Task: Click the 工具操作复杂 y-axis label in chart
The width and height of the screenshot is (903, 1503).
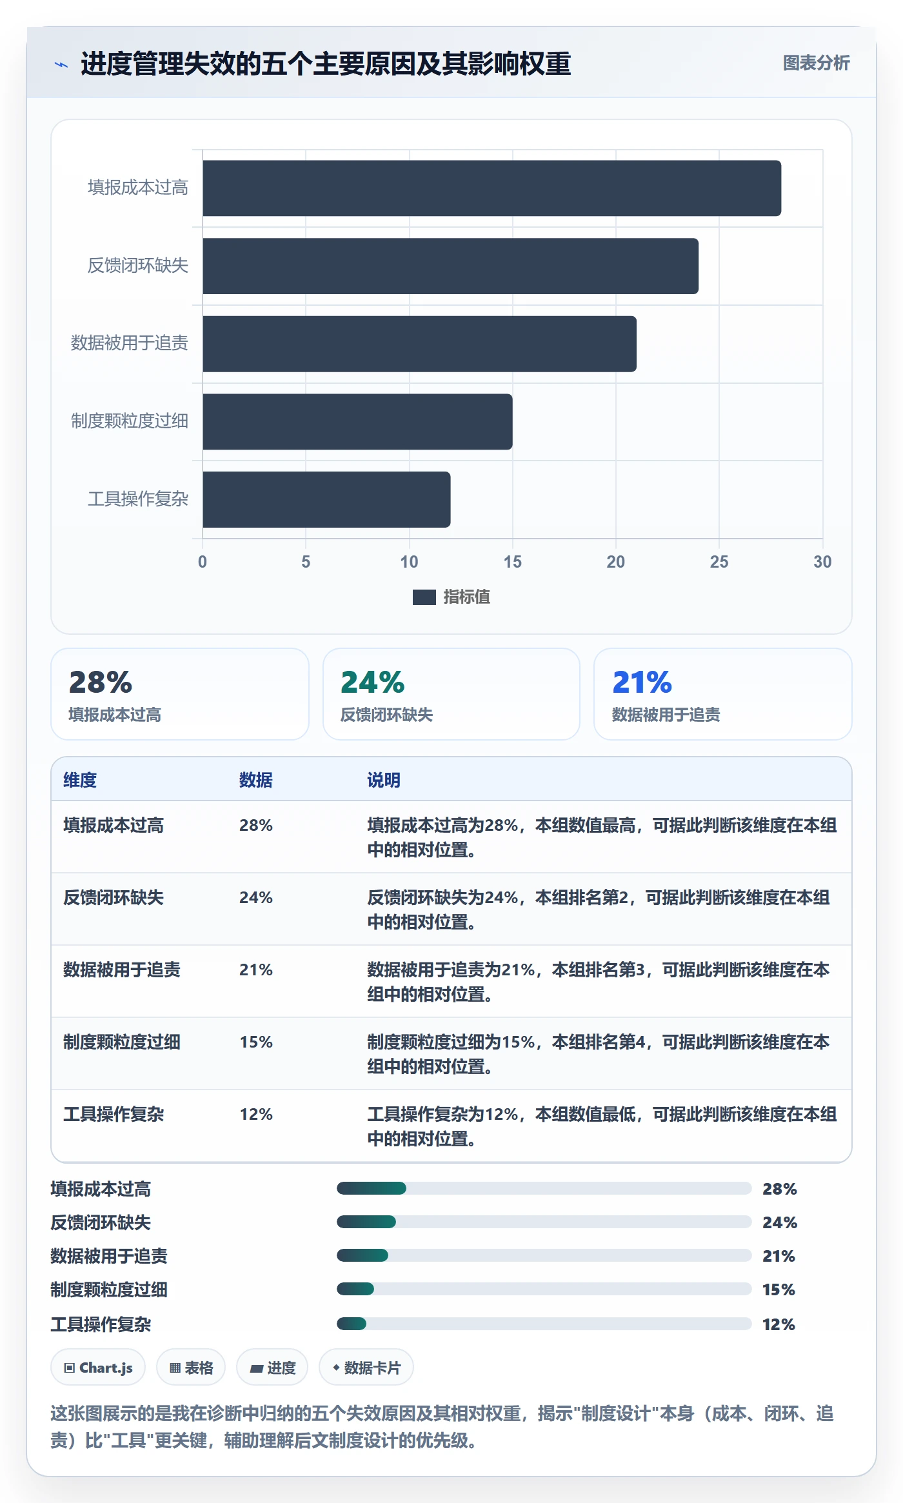Action: coord(138,499)
